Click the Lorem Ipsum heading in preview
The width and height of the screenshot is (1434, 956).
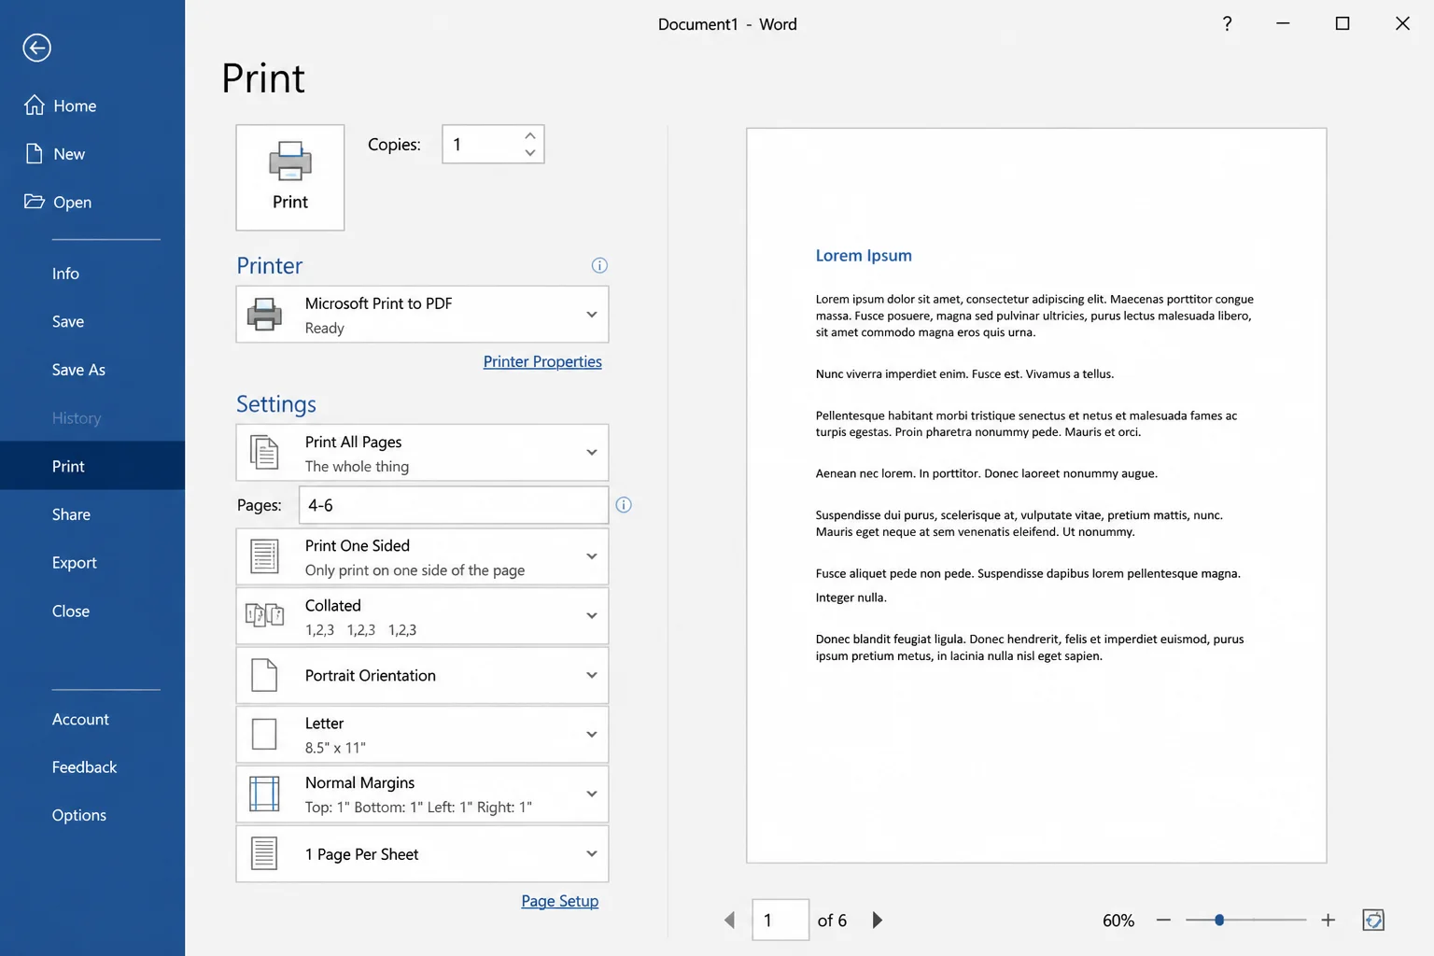864,256
